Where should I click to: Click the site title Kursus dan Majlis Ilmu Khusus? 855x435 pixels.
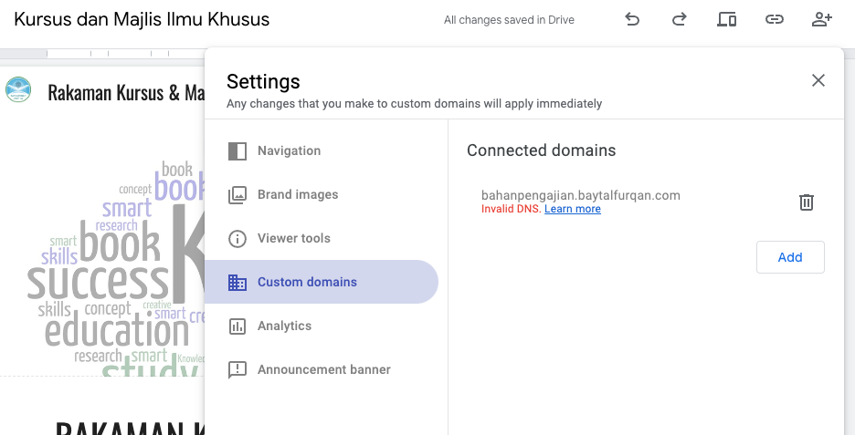pyautogui.click(x=142, y=19)
